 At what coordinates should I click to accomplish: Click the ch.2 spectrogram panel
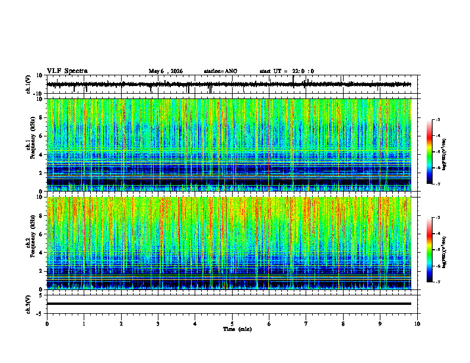(x=229, y=243)
